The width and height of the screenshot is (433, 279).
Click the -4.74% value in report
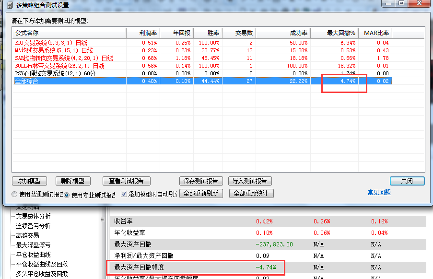[266, 267]
